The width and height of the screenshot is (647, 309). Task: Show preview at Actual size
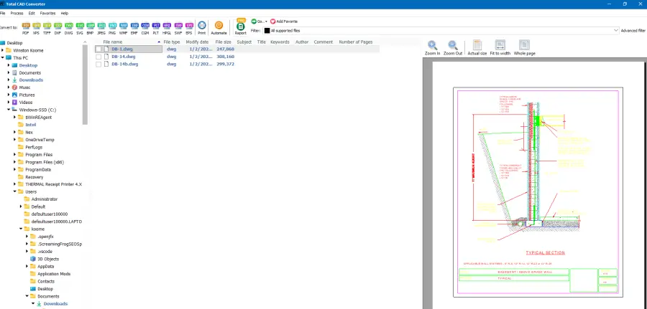(x=477, y=48)
